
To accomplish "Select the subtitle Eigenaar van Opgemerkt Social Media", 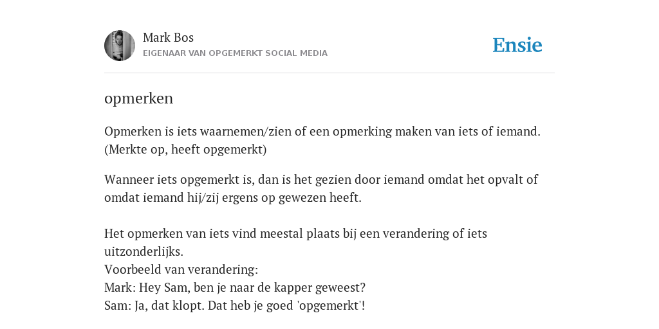I will click(x=235, y=53).
